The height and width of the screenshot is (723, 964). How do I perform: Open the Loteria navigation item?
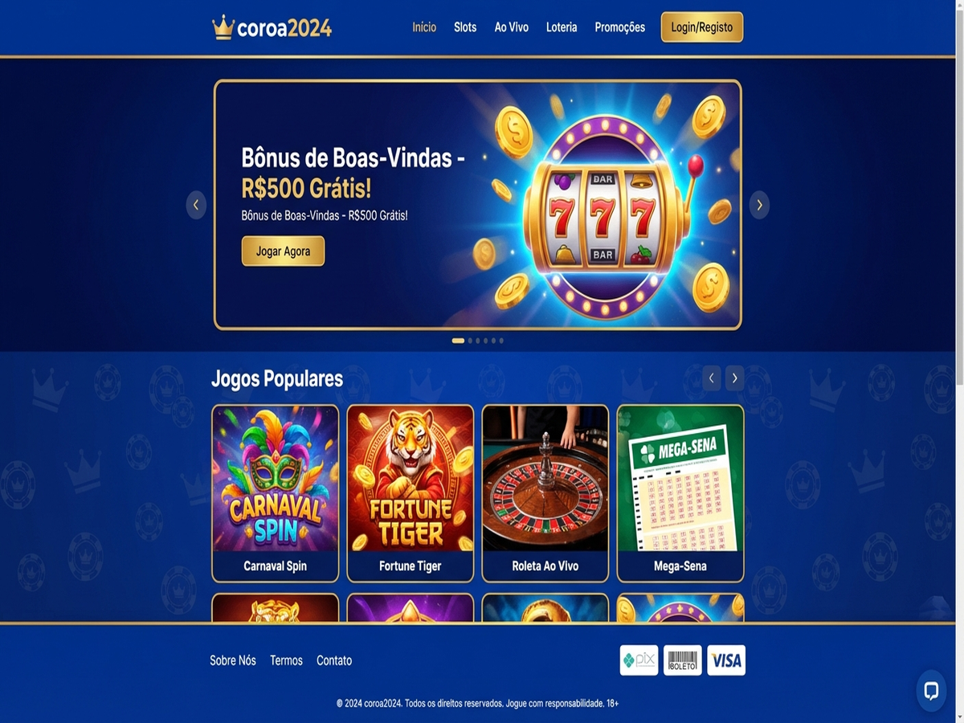[x=562, y=27]
